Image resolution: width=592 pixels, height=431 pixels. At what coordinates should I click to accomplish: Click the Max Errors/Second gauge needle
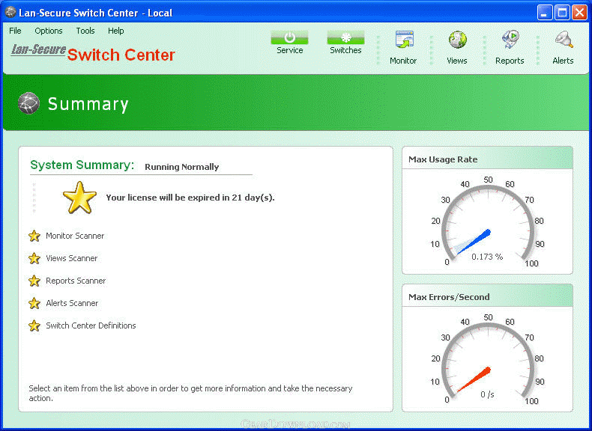tap(473, 379)
